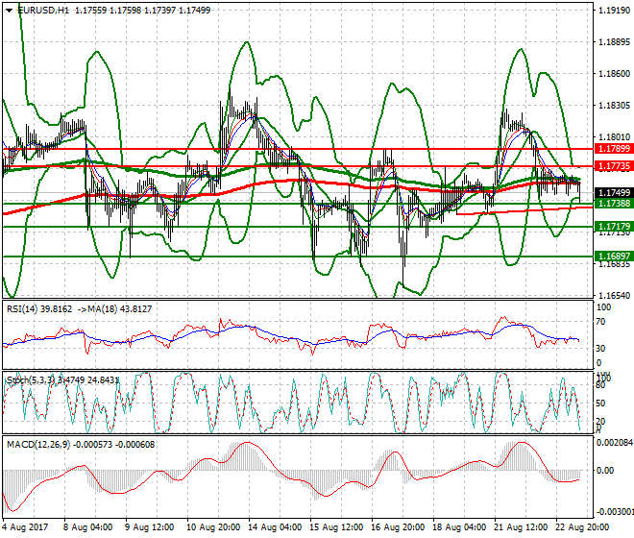Click the RSI scale value 70

[600, 322]
